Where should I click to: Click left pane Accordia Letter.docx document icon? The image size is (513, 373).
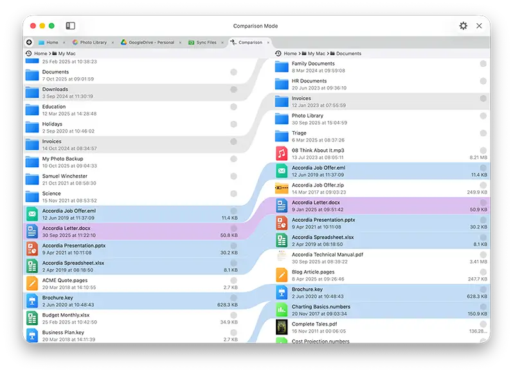point(32,232)
